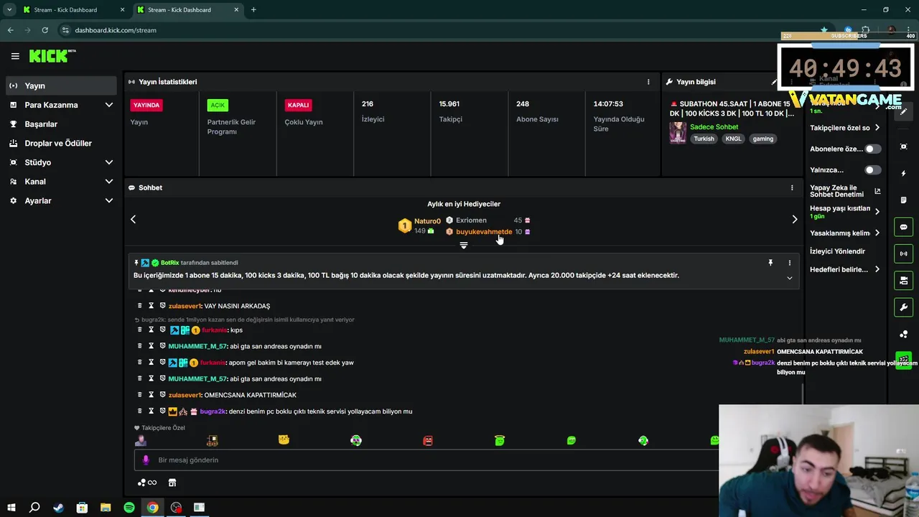Screen dimensions: 919x517
Task: Click the green clapperboard clip icon
Action: pos(903,359)
